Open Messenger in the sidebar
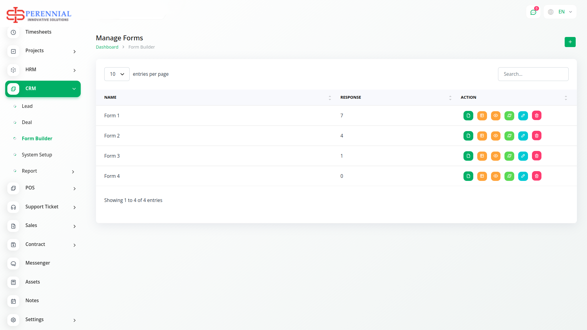 click(x=38, y=263)
